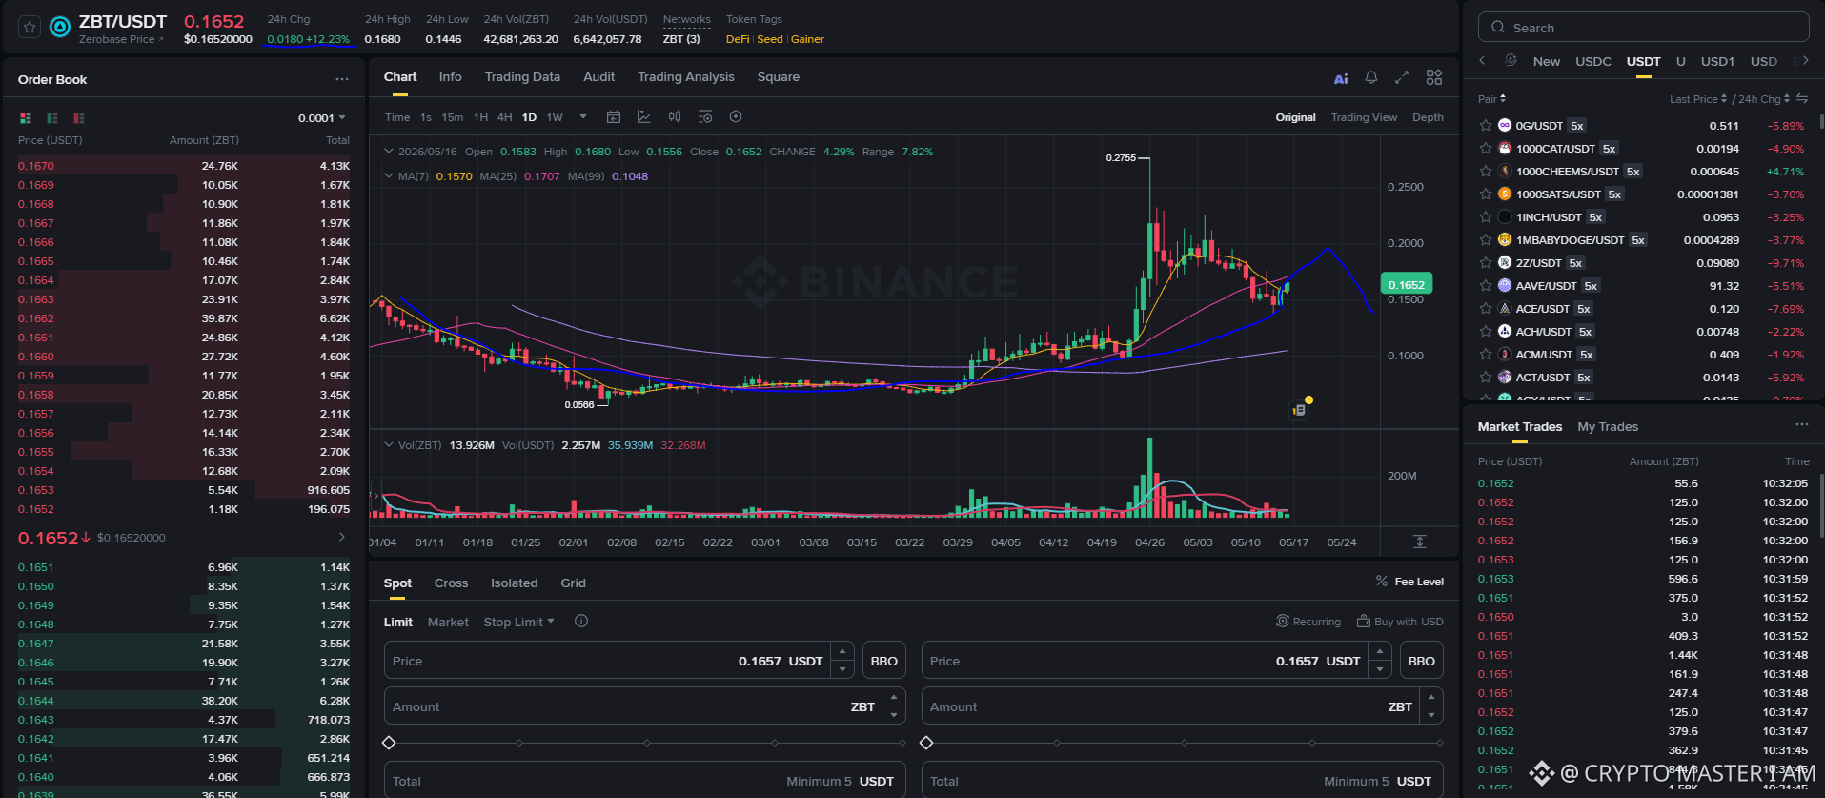Open the Stop Limit order type dropdown
The image size is (1825, 798).
(x=518, y=622)
